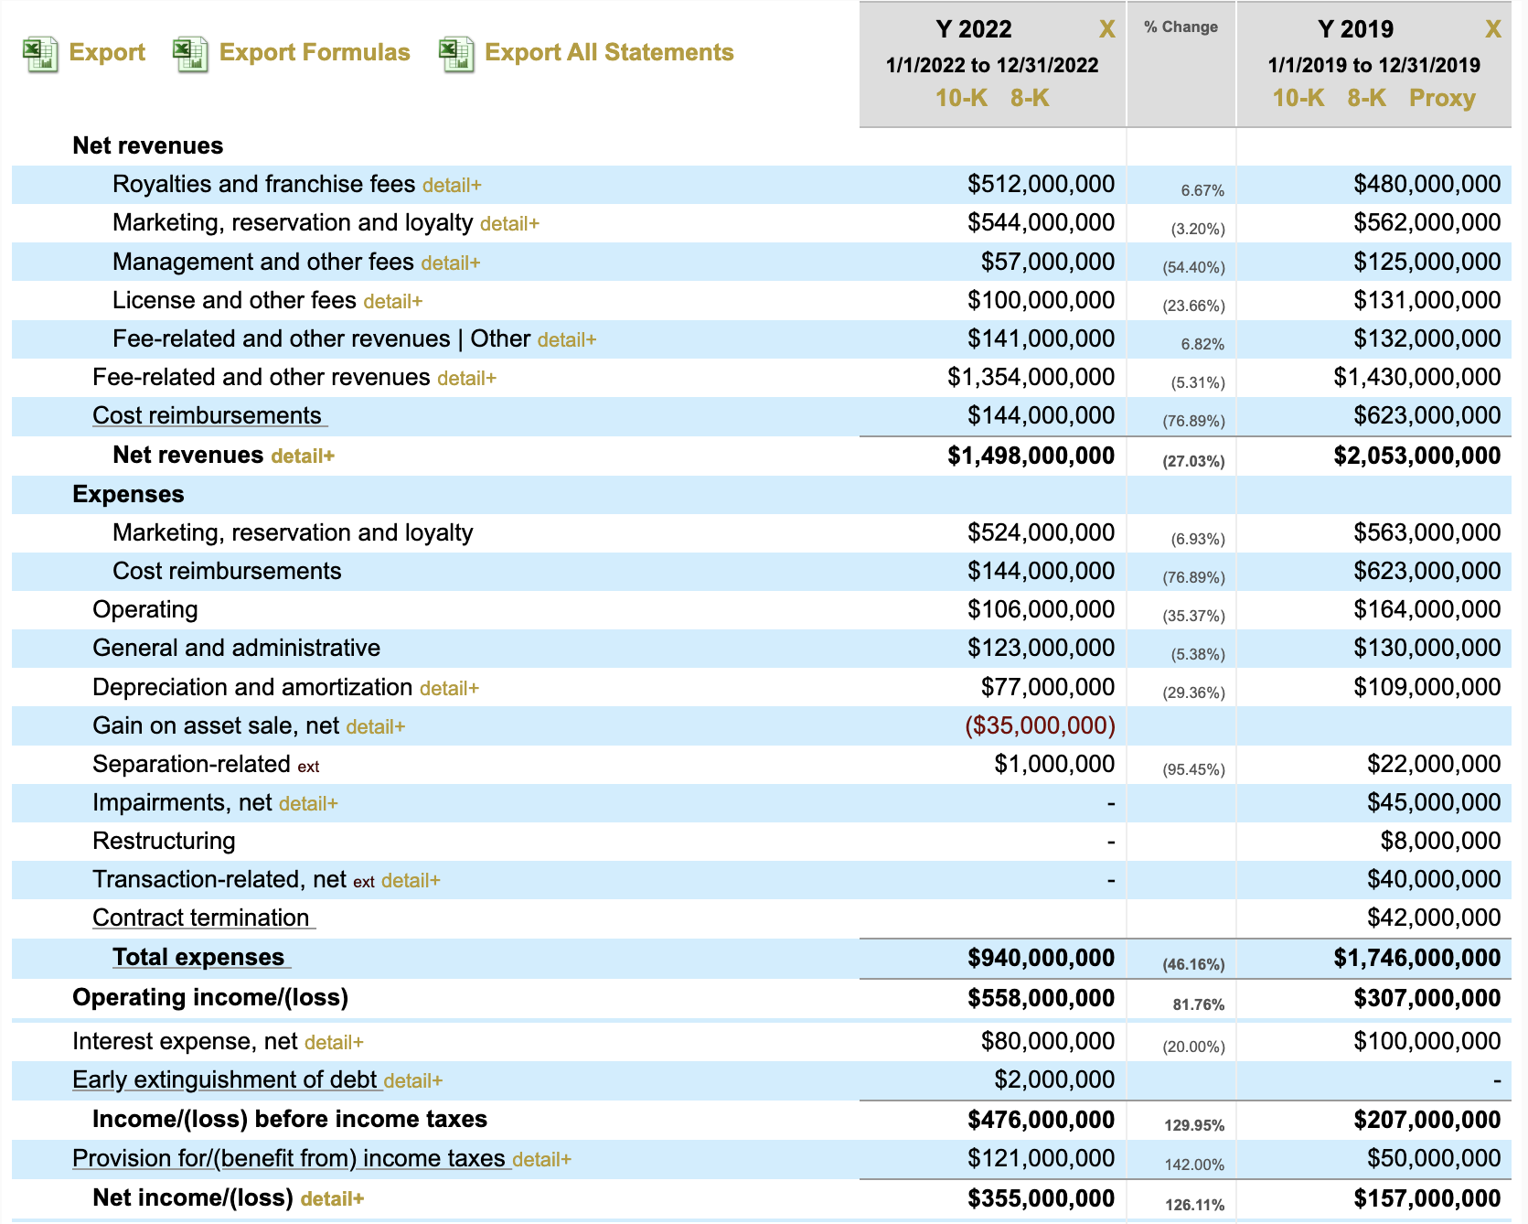Expand detail for License and other fees
Viewport: 1528px width, 1224px height.
pyautogui.click(x=393, y=302)
